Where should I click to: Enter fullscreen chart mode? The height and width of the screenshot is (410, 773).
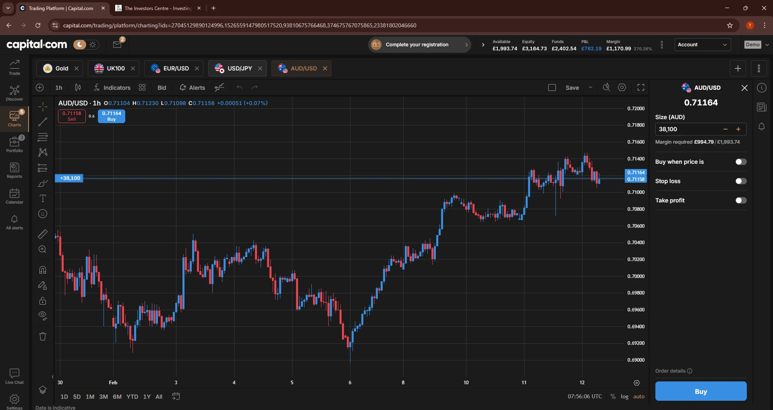click(x=641, y=88)
